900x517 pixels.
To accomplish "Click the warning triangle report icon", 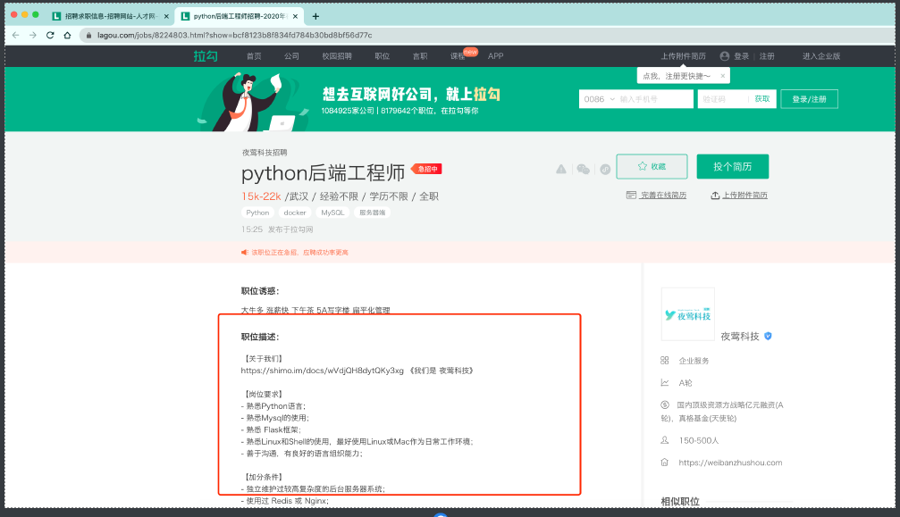I will (561, 169).
